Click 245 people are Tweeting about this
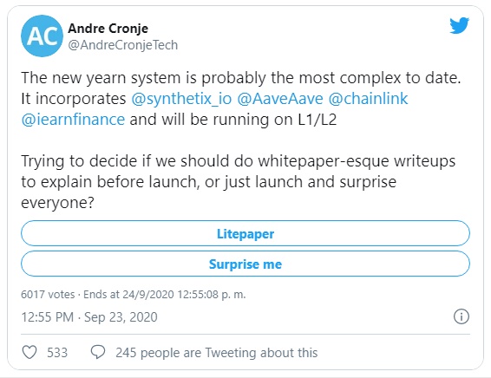 tap(217, 353)
